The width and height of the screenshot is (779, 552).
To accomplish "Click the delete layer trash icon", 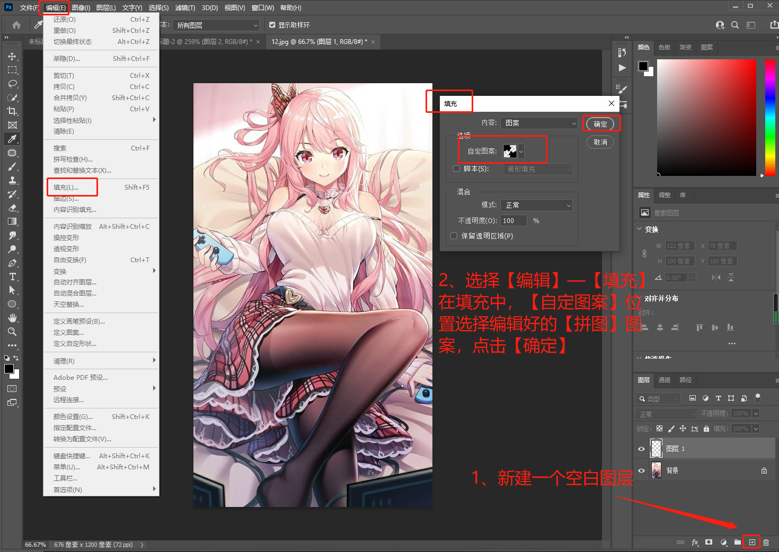I will 766,542.
